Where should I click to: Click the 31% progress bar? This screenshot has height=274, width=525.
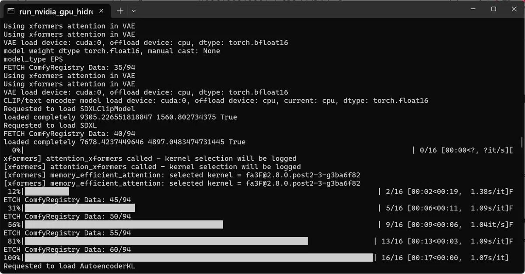80,208
